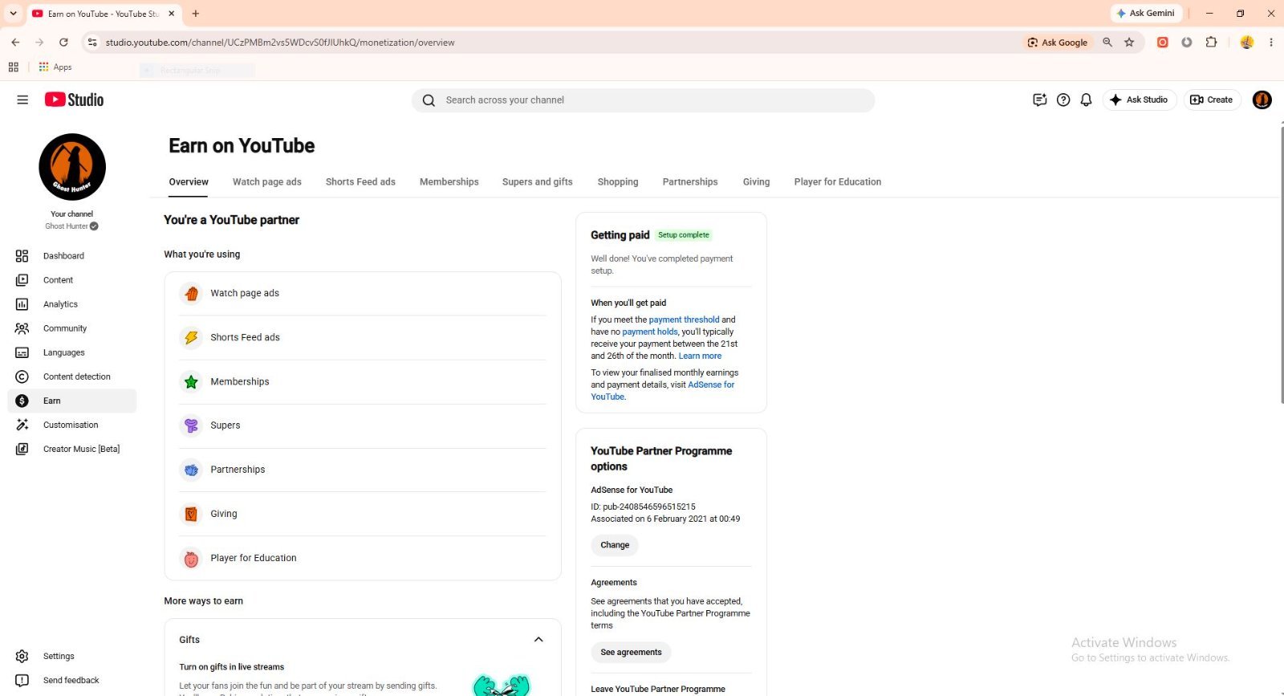Click the browser address bar URL
The image size is (1284, 696).
tap(280, 43)
